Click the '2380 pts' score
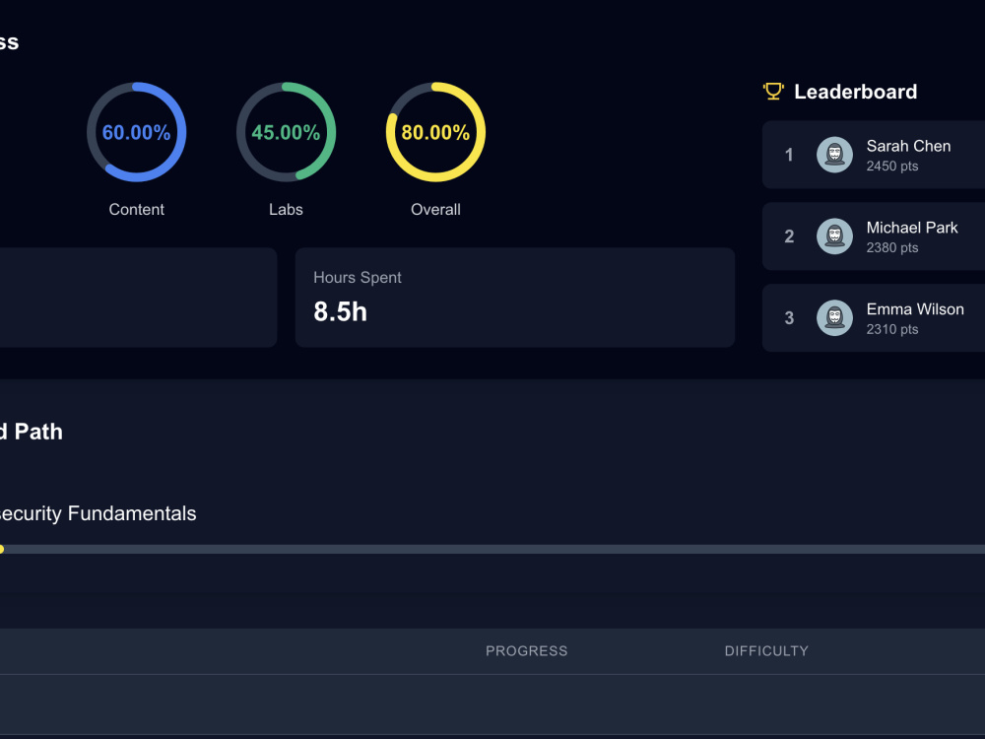This screenshot has height=739, width=985. pyautogui.click(x=892, y=247)
